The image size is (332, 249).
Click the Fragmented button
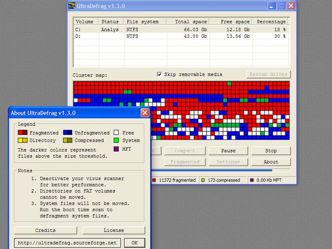point(185,162)
